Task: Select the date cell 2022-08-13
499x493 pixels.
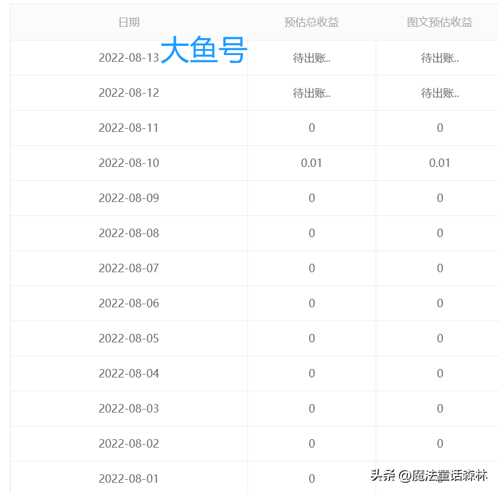Action: click(x=129, y=57)
